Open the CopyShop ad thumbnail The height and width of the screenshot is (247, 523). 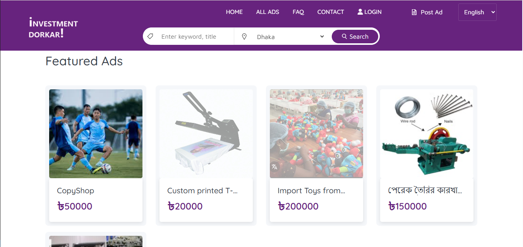[96, 134]
